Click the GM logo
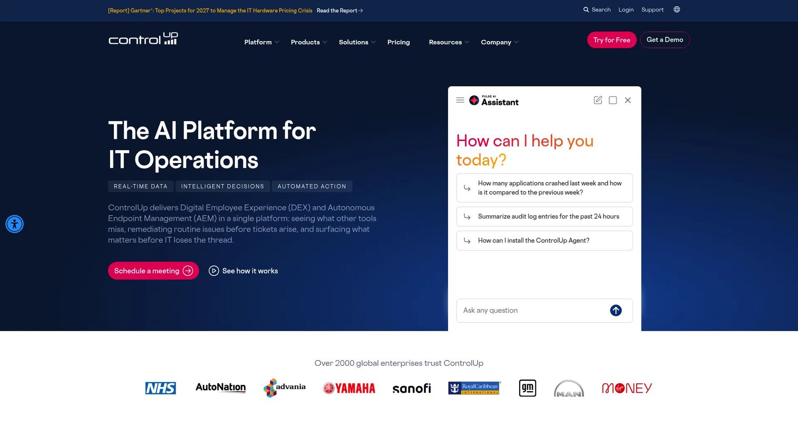The width and height of the screenshot is (798, 448). pos(528,388)
